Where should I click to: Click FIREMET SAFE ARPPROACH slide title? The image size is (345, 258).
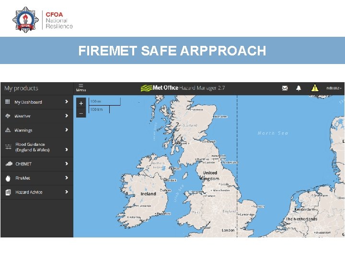coord(172,51)
